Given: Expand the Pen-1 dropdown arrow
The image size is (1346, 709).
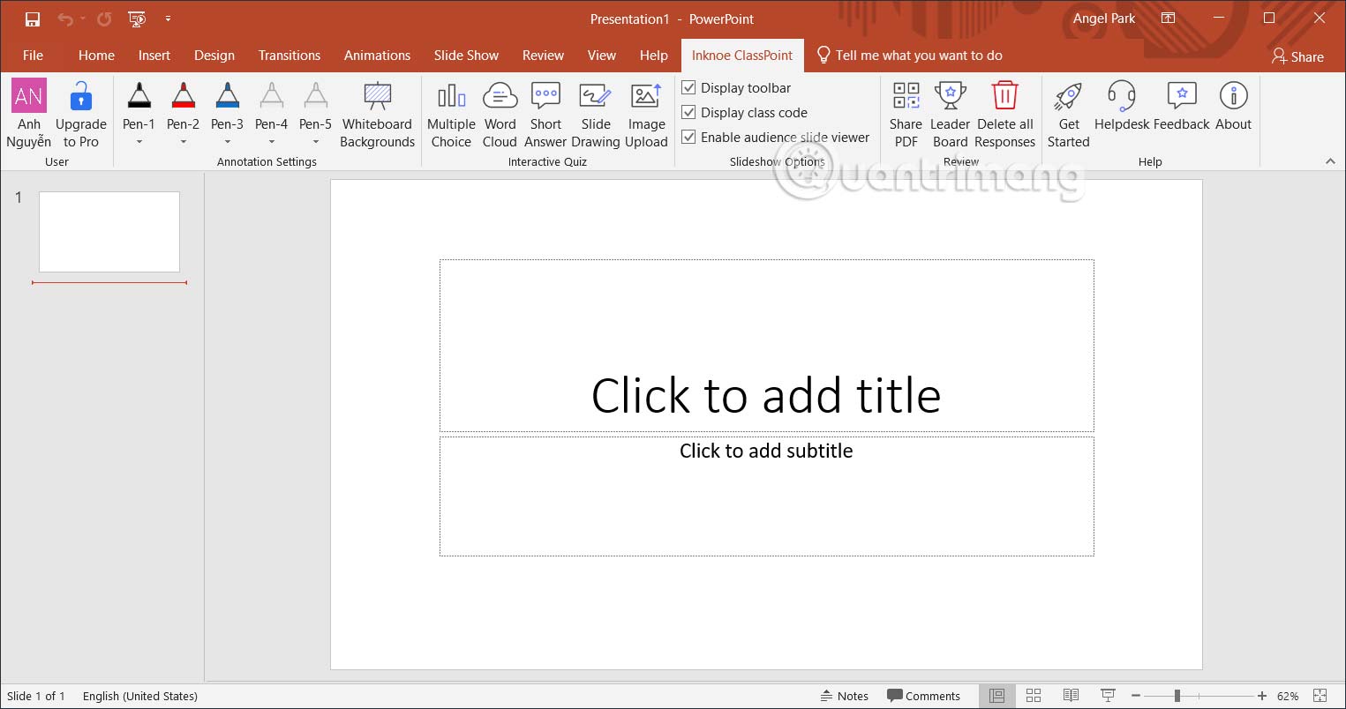Looking at the screenshot, I should tap(139, 142).
